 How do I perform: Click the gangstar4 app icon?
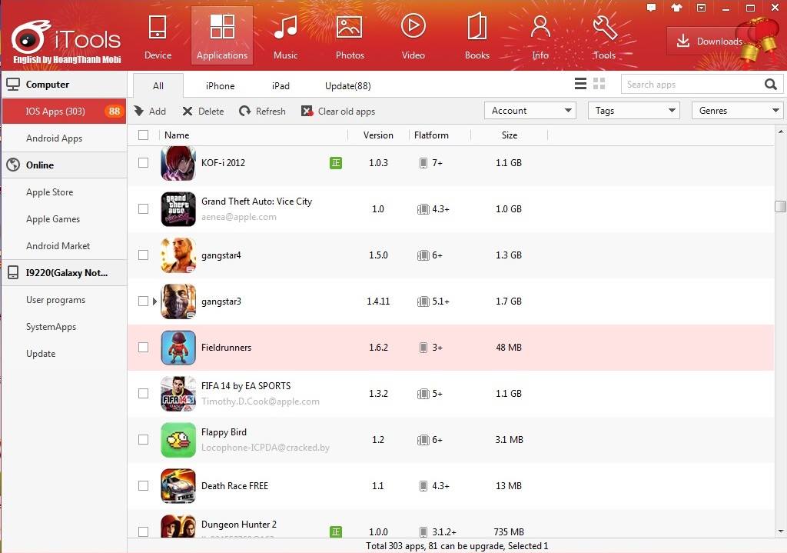pos(178,255)
